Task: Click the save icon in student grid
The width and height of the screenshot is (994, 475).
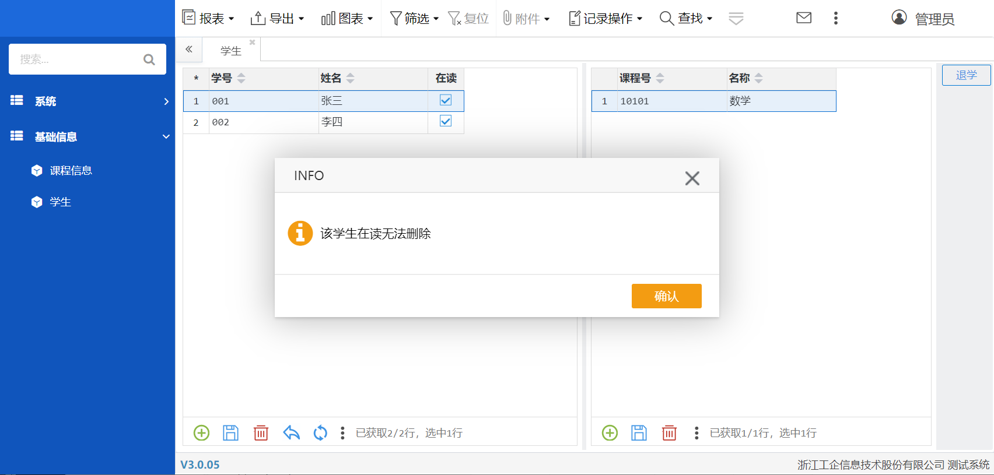Action: [x=231, y=432]
